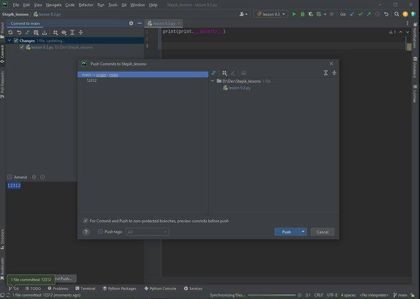Image resolution: width=420 pixels, height=299 pixels.
Task: Open help with the question mark button
Action: tap(86, 232)
